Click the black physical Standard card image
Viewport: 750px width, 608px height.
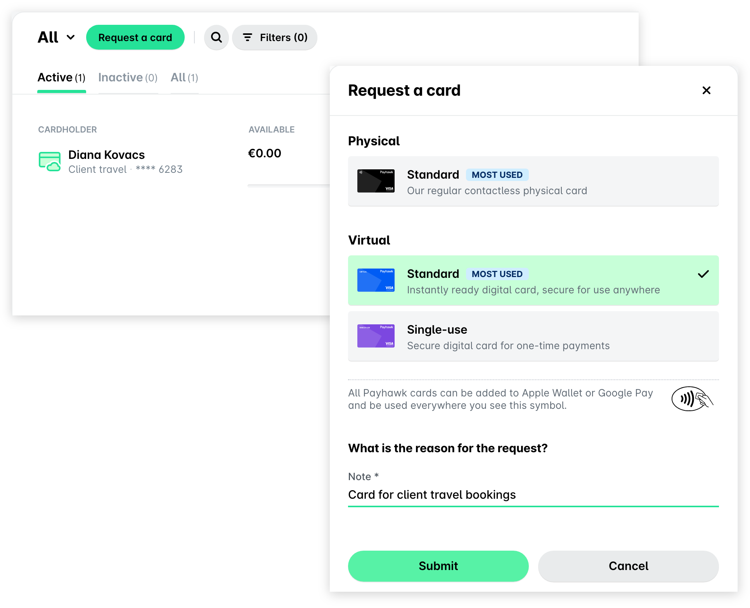pos(376,181)
